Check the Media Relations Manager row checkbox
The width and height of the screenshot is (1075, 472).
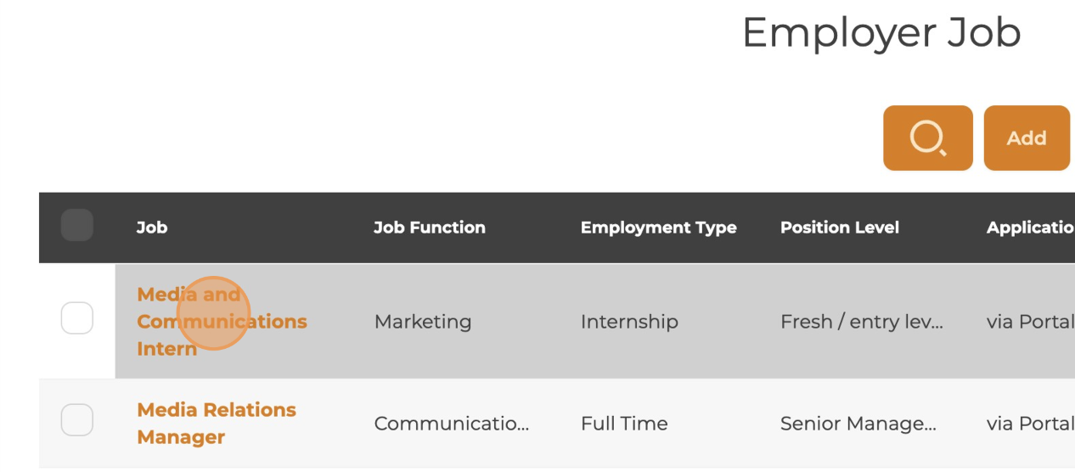pyautogui.click(x=77, y=420)
